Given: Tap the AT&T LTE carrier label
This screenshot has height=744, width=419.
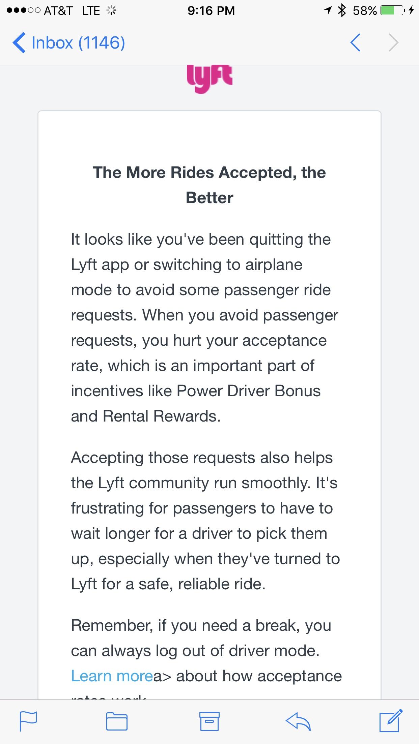Looking at the screenshot, I should (x=72, y=10).
